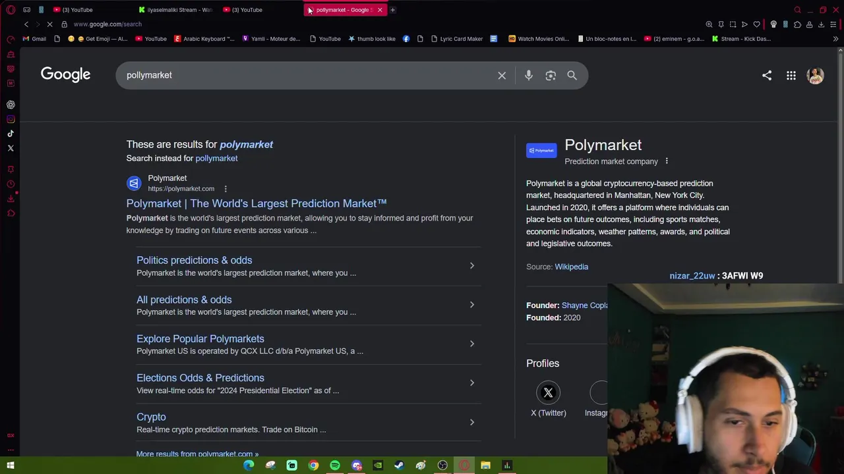Screen dimensions: 844x474
Task: Close the pollymarket Google Search tab
Action: 380,10
